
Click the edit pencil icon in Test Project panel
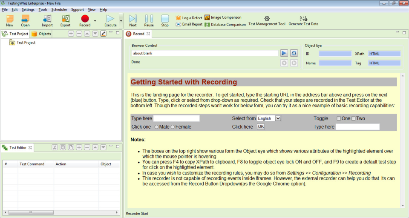point(103,34)
